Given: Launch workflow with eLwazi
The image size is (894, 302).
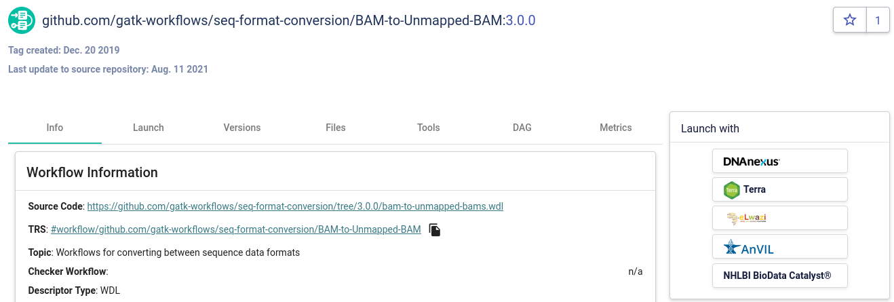Looking at the screenshot, I should tap(779, 218).
